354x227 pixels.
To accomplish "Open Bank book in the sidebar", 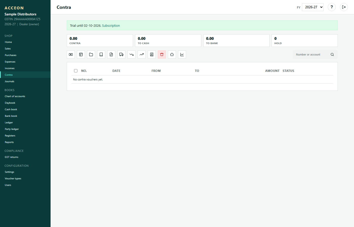I will pyautogui.click(x=25, y=116).
